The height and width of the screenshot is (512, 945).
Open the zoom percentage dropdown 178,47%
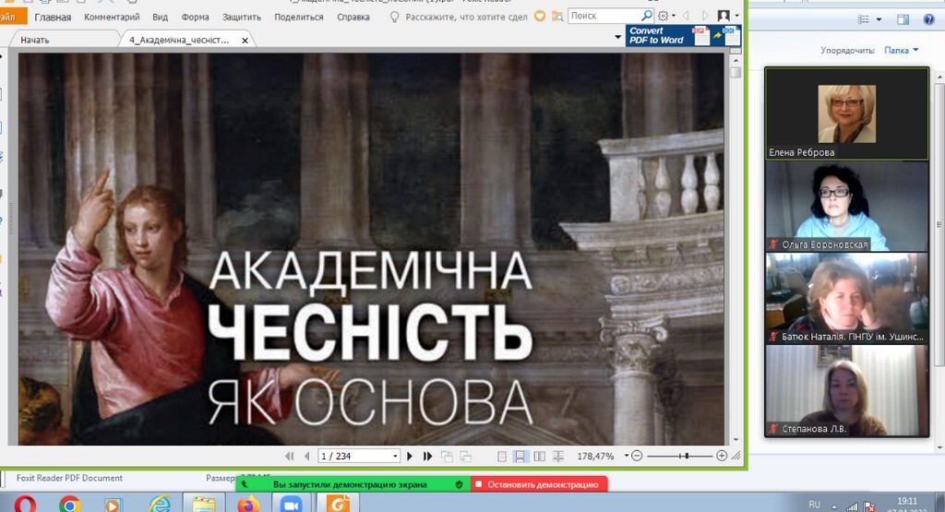coord(627,456)
